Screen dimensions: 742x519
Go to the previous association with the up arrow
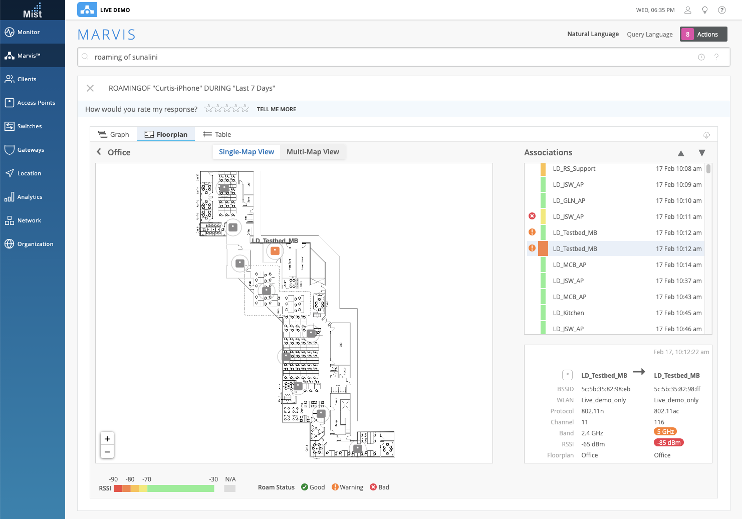pyautogui.click(x=681, y=153)
